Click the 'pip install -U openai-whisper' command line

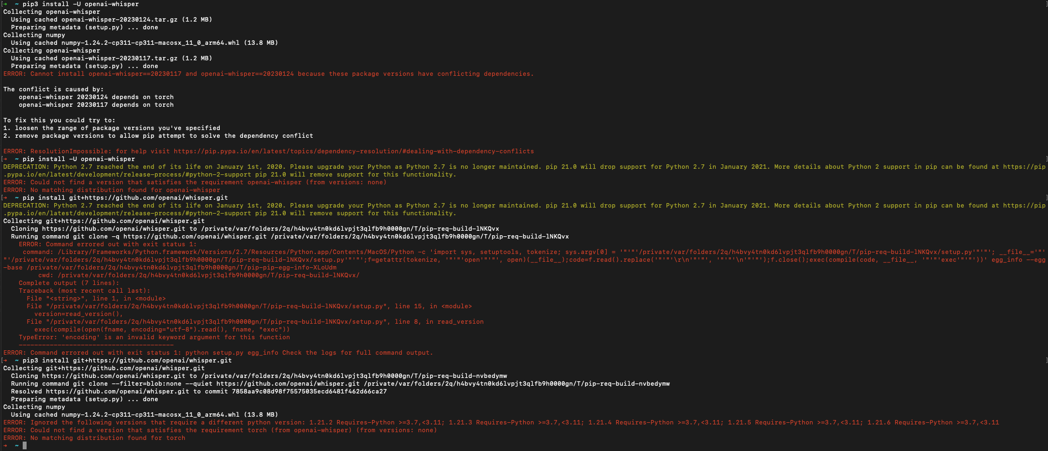coord(79,159)
